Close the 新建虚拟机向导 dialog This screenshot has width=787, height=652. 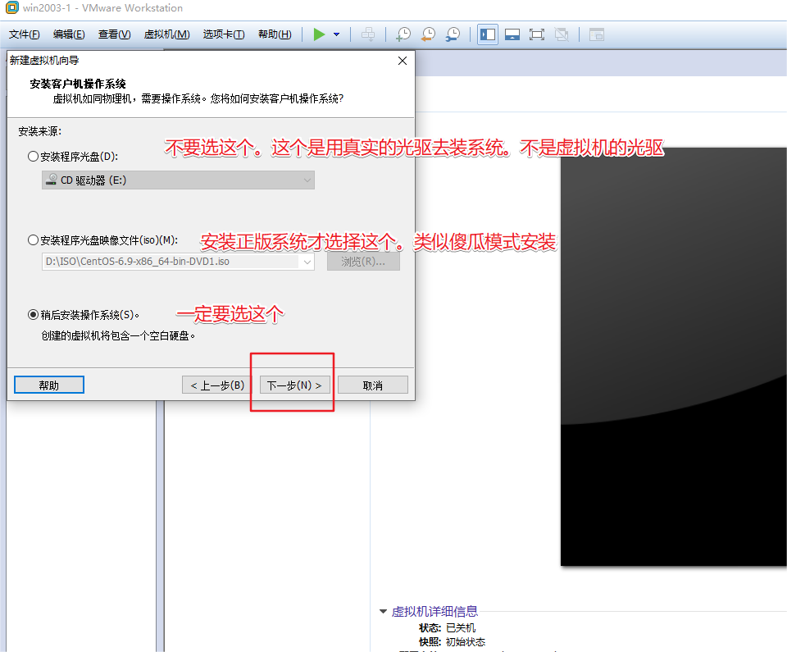[402, 61]
